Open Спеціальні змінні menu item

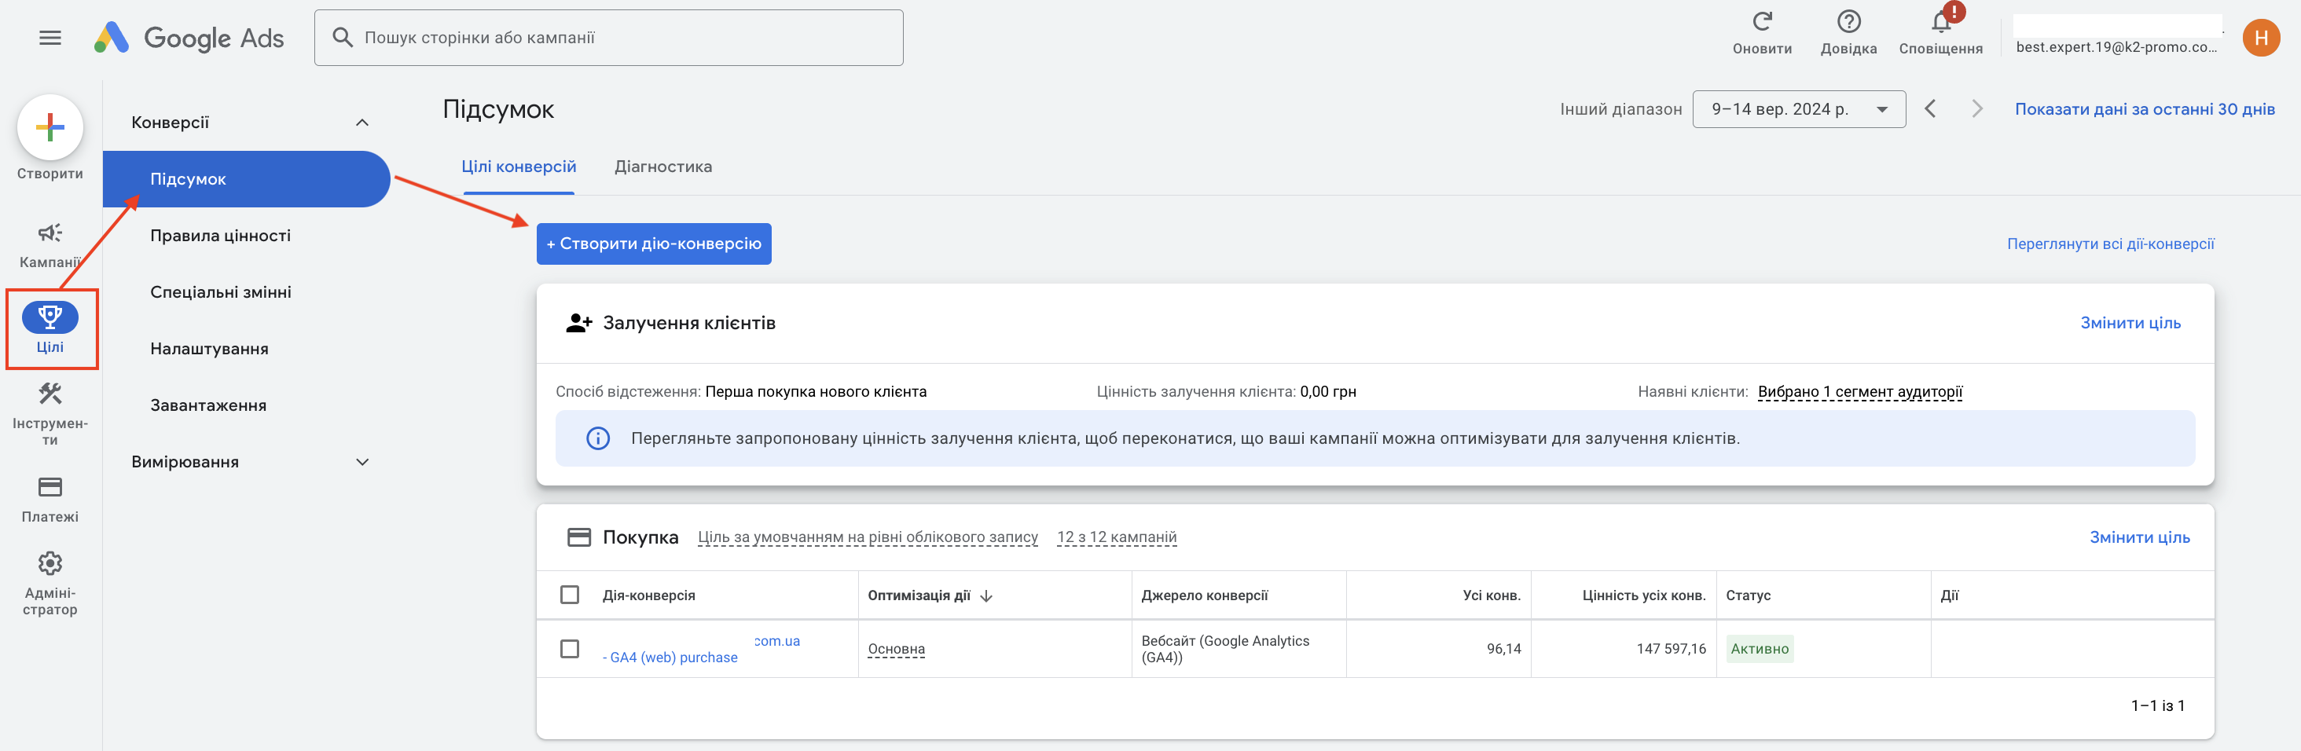coord(220,292)
